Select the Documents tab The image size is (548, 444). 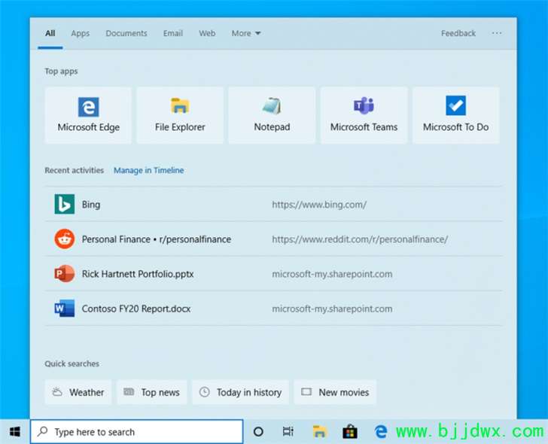pos(126,33)
